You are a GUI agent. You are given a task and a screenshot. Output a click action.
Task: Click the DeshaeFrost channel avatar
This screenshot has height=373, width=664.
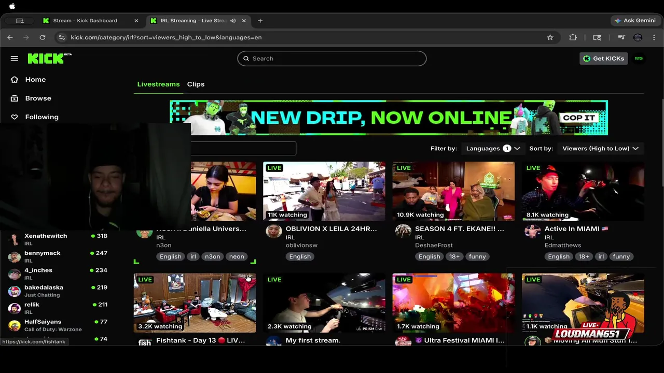pos(403,232)
